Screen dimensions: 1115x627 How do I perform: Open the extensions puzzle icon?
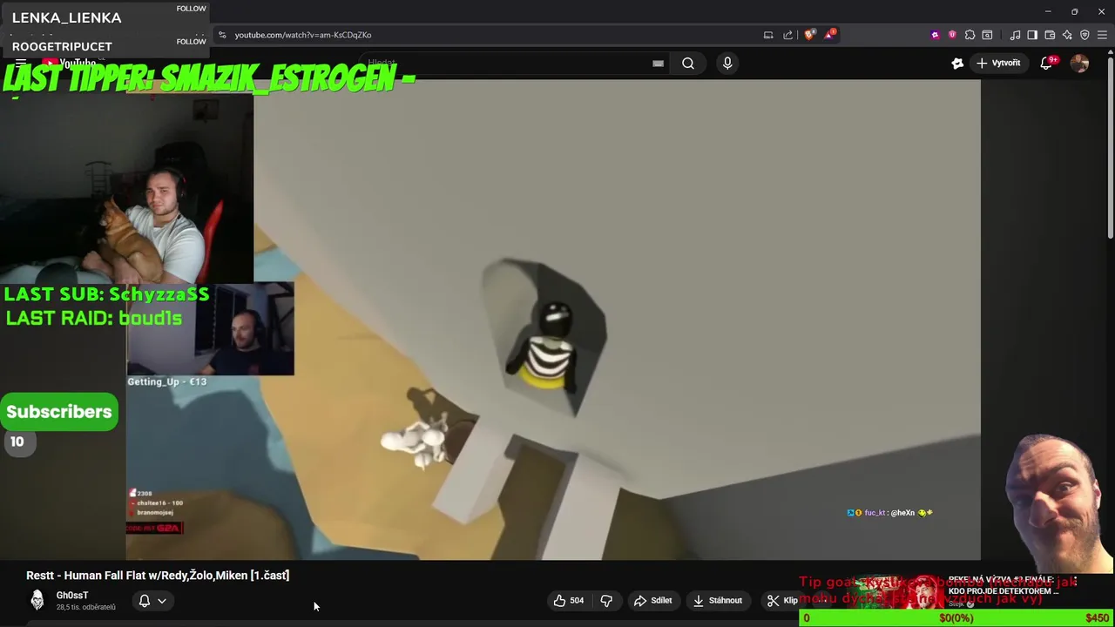[970, 35]
